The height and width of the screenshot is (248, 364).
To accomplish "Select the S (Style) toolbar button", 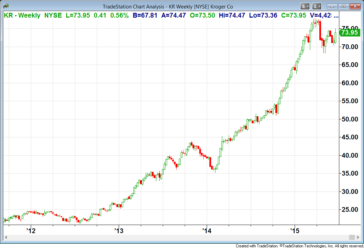I will coord(303,6).
